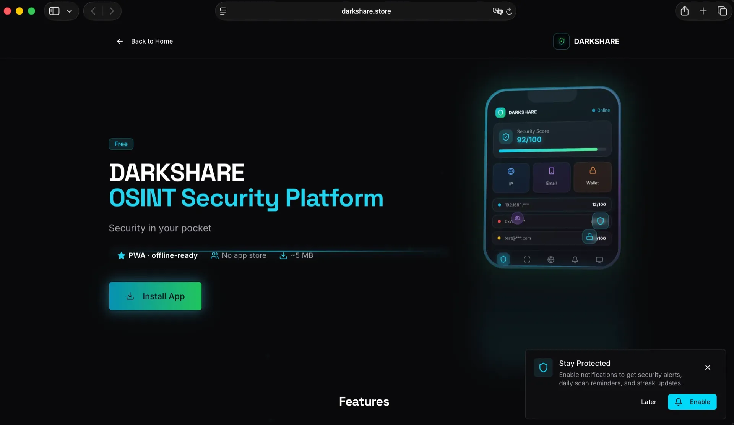Click the purple eye icon in phone mockup

pos(517,218)
